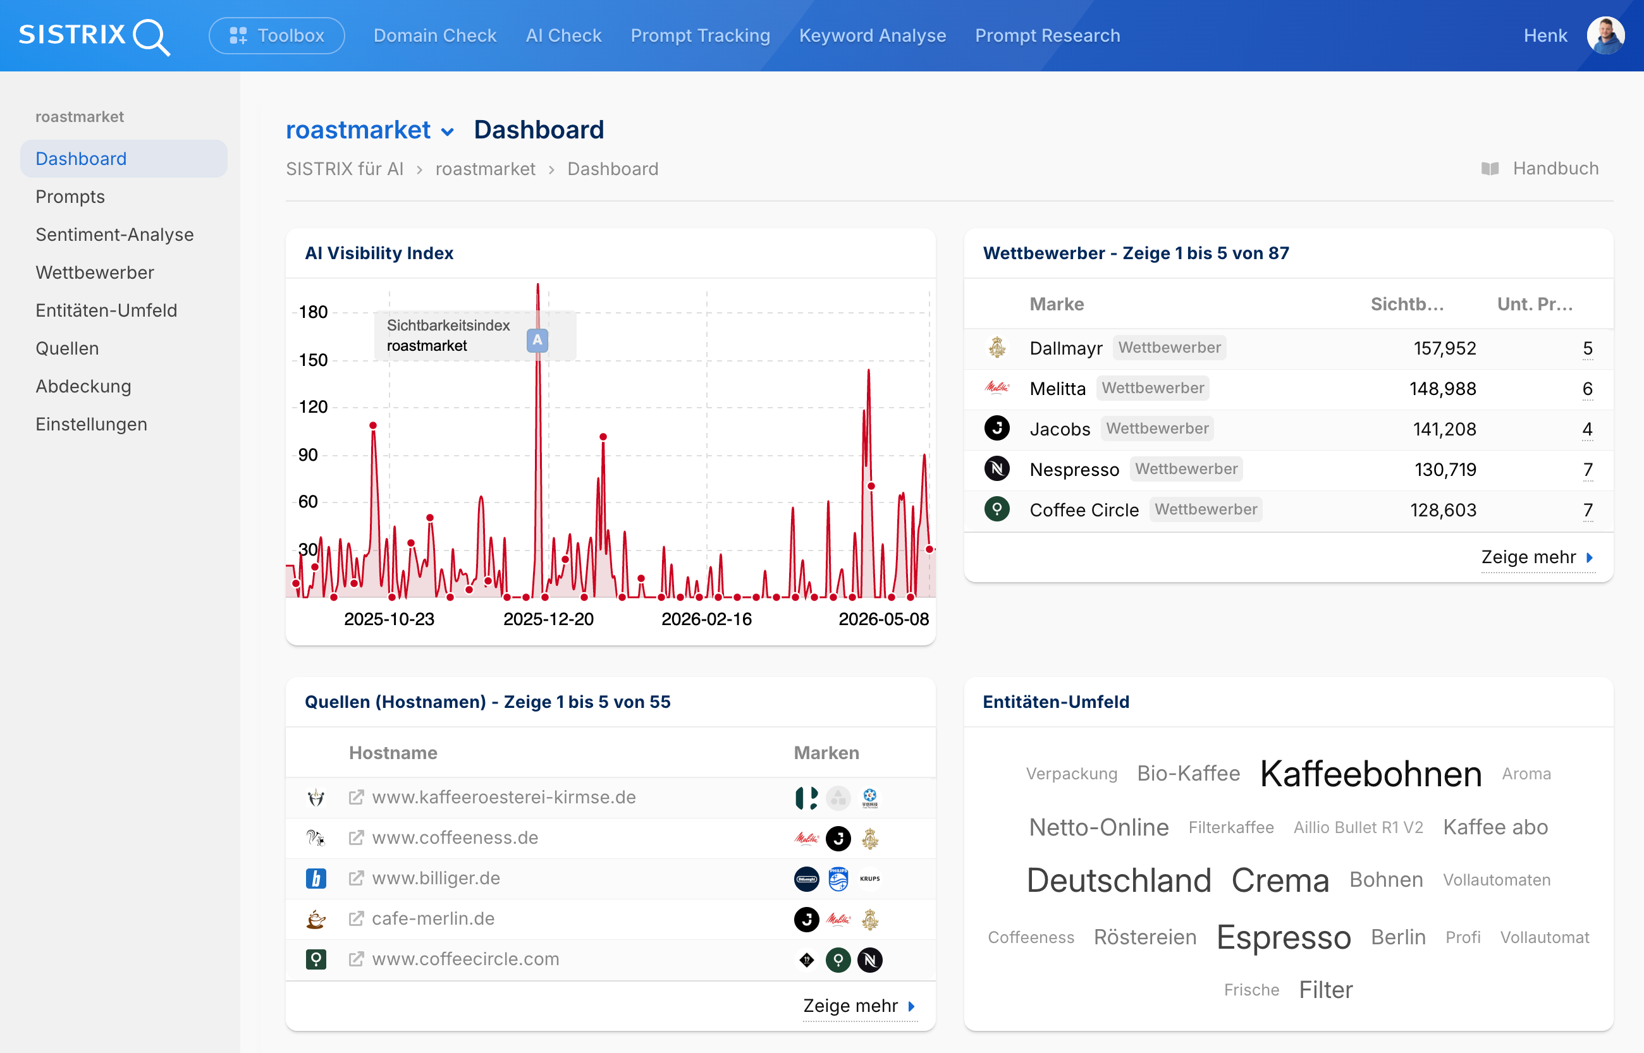Open the Toolbox grid button

[276, 35]
